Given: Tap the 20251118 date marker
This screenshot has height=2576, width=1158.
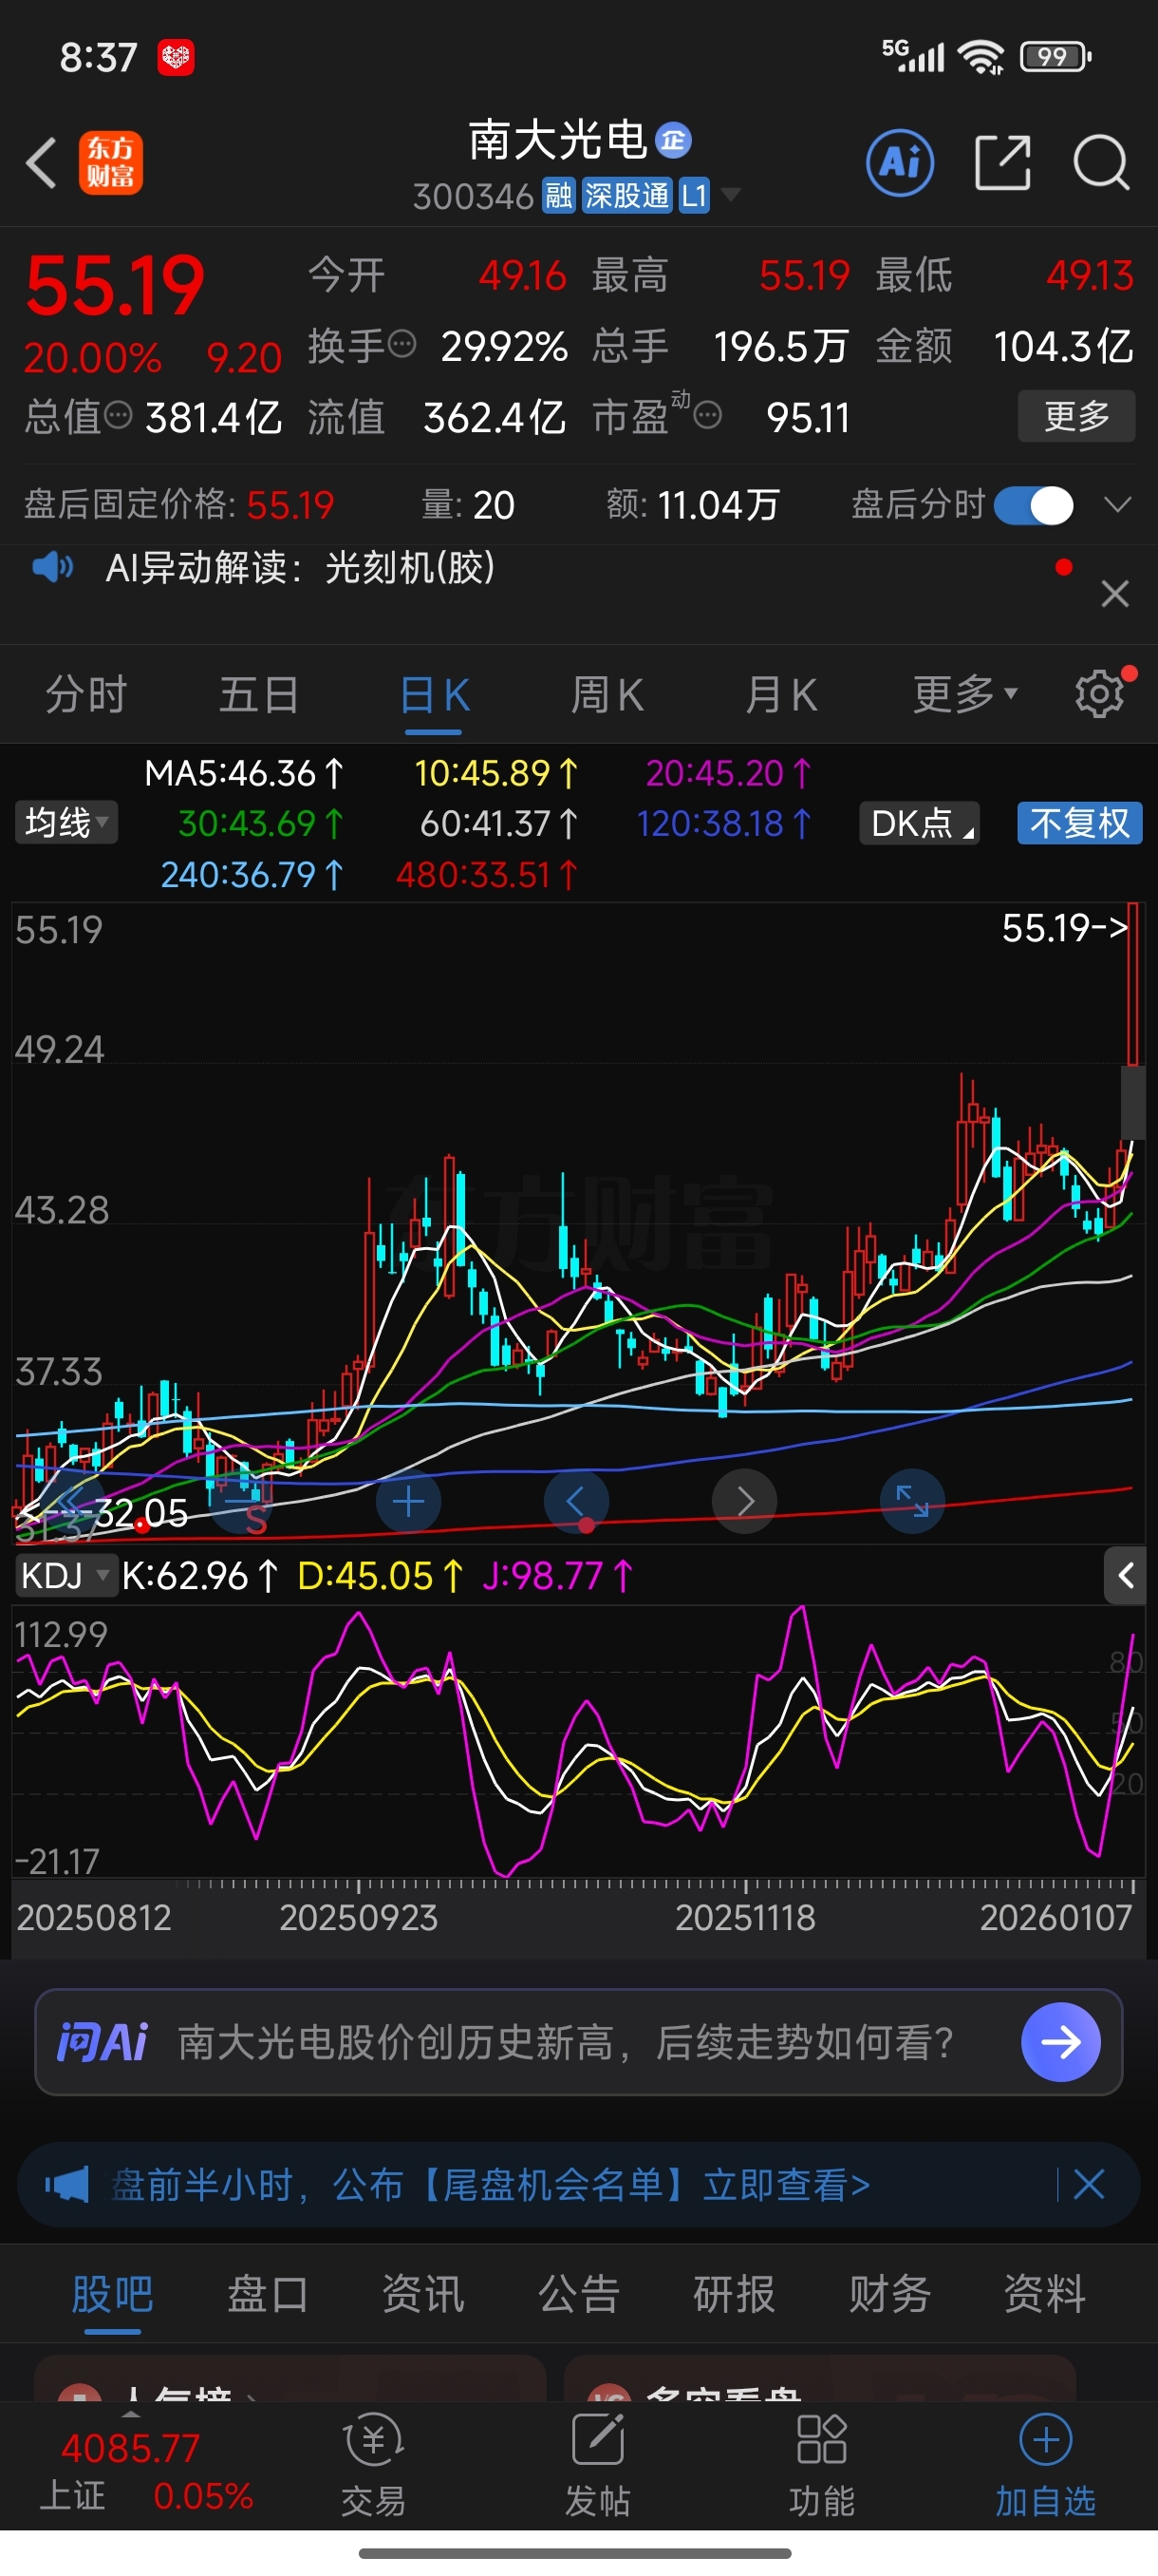Looking at the screenshot, I should click(x=745, y=1917).
